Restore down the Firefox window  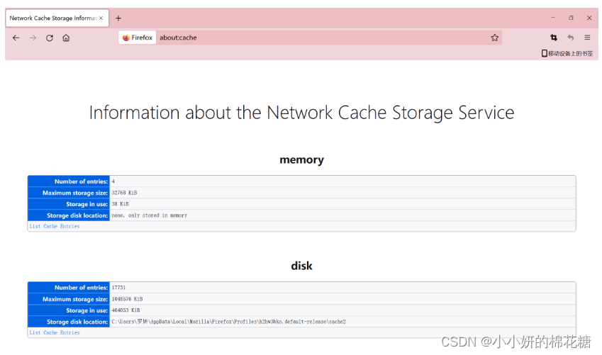pos(571,18)
